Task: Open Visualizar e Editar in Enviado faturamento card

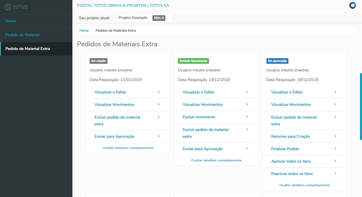Action: coord(199,92)
